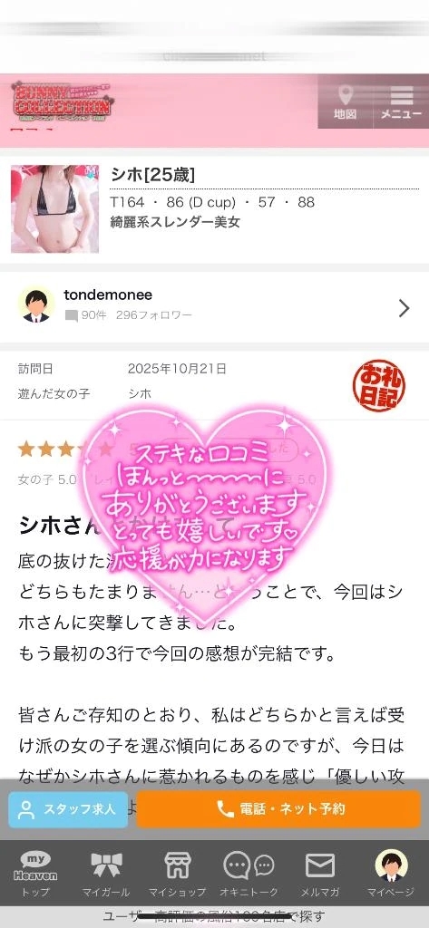Click the スタッフ求人 button
429x928 pixels.
pos(68,809)
